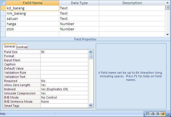Open Data Type Number for stok
Screen dimensions: 171x117
click(x=79, y=29)
